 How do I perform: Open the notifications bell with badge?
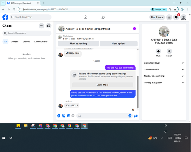click(176, 17)
